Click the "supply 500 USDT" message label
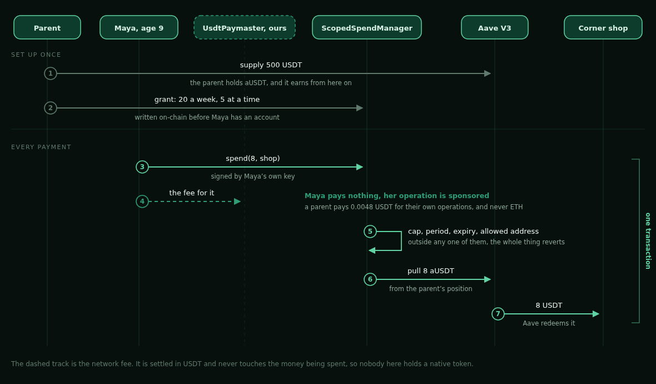 (x=271, y=65)
